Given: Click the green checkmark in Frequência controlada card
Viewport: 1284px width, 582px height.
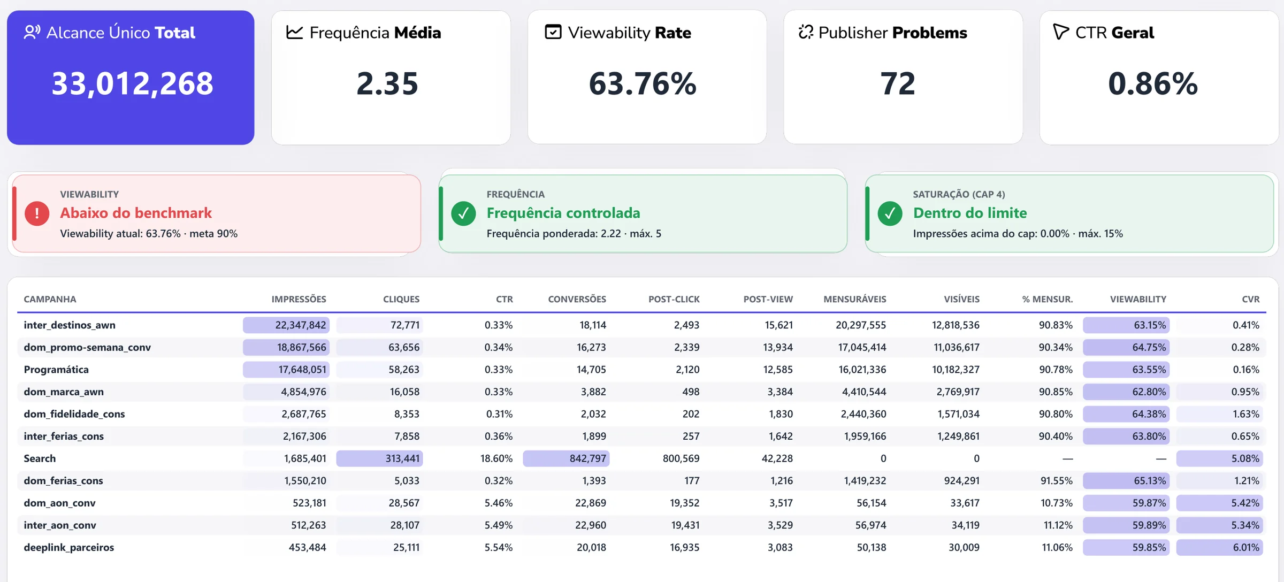Looking at the screenshot, I should (x=463, y=213).
